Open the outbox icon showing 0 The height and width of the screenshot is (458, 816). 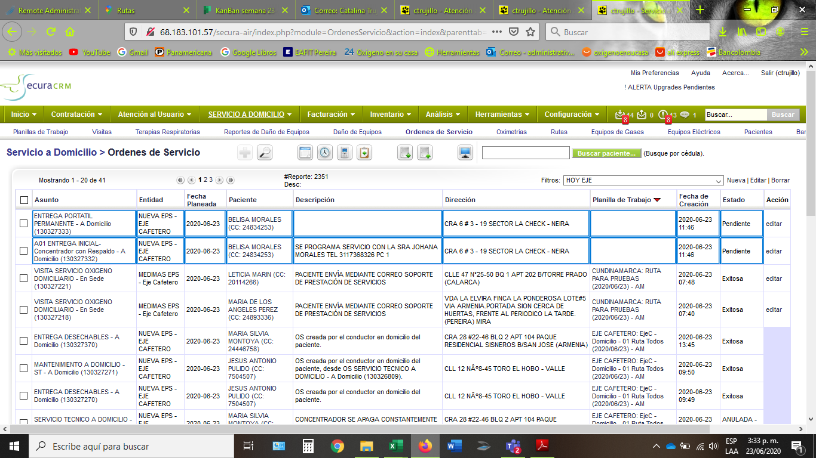642,114
